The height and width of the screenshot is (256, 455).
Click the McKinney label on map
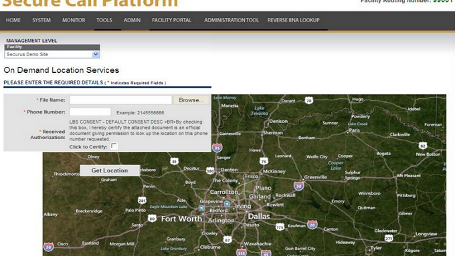click(274, 171)
